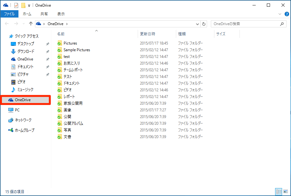The image size is (291, 196).
Task: Select ドキュメント in quick access list
Action: [x=22, y=66]
